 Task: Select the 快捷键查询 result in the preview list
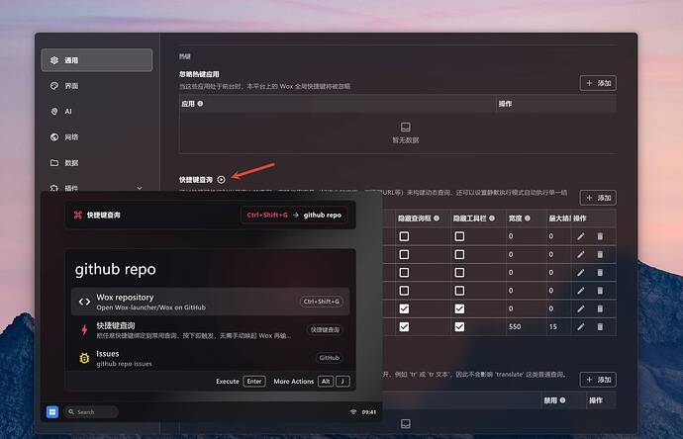[x=211, y=330]
